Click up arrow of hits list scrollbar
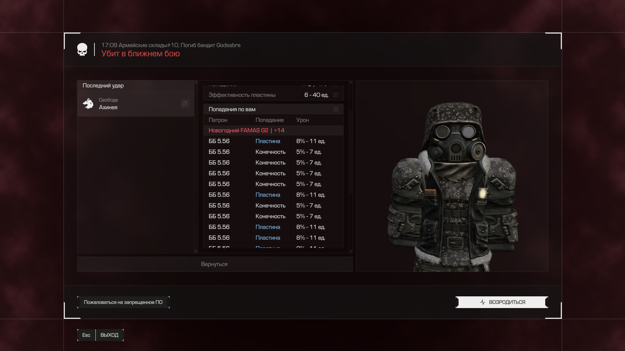 350,82
